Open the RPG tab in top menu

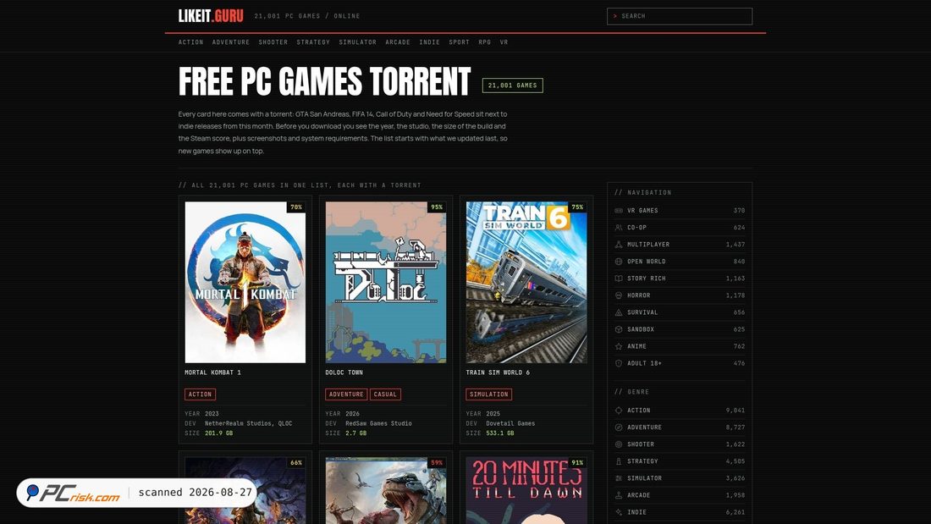point(484,42)
